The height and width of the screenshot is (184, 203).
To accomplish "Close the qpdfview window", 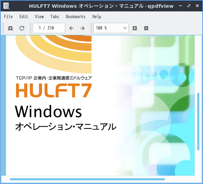I will 197,6.
